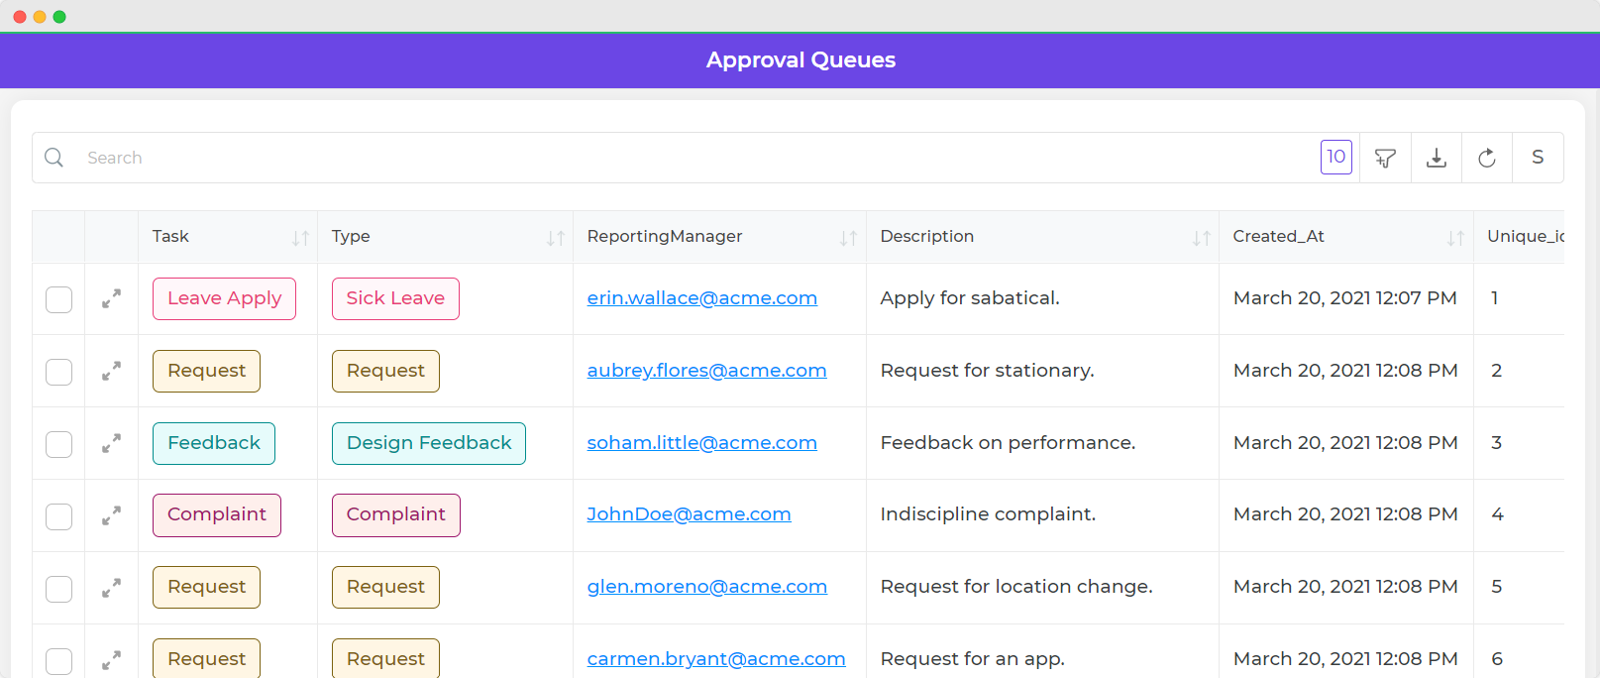The width and height of the screenshot is (1600, 678).
Task: Open the S user avatar
Action: click(1537, 158)
